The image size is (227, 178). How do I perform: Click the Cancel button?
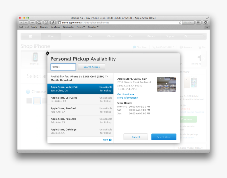pos(136,137)
